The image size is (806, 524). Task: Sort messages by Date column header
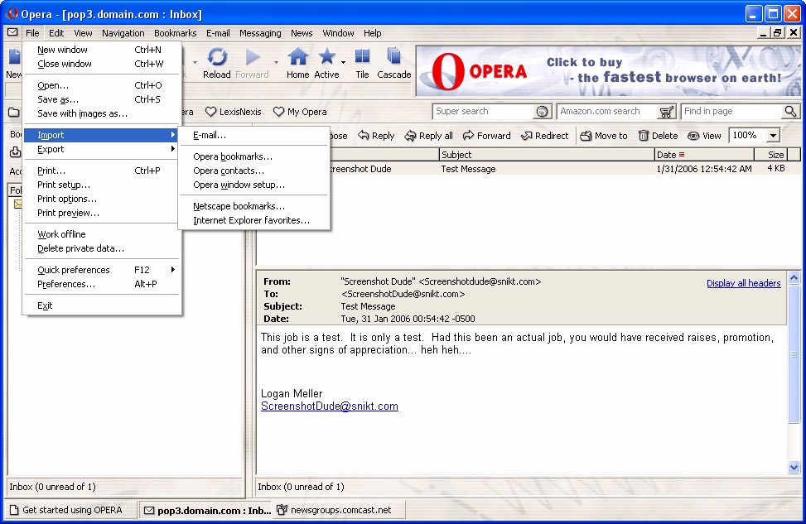pos(704,155)
